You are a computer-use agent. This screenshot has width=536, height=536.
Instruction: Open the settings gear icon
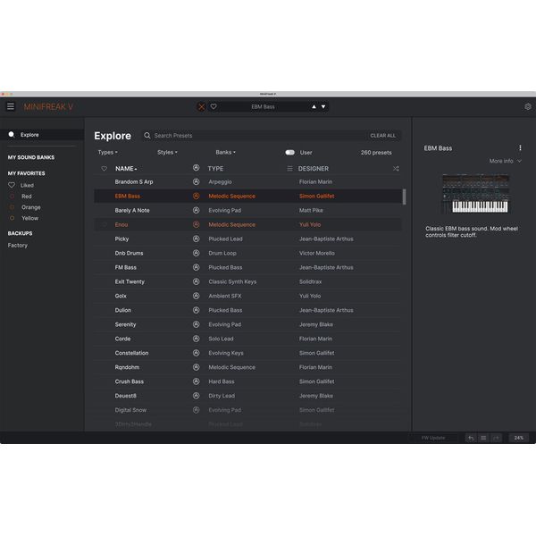click(528, 106)
